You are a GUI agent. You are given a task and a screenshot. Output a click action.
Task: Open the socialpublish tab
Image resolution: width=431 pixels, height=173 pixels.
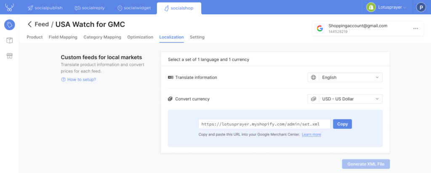45,8
